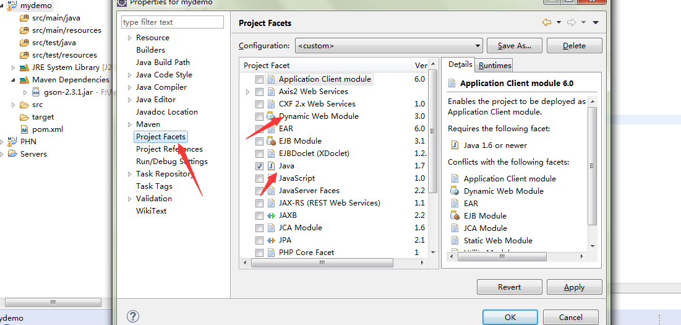Viewport: 681px width, 325px height.
Task: Click the Java facet icon
Action: [x=272, y=166]
